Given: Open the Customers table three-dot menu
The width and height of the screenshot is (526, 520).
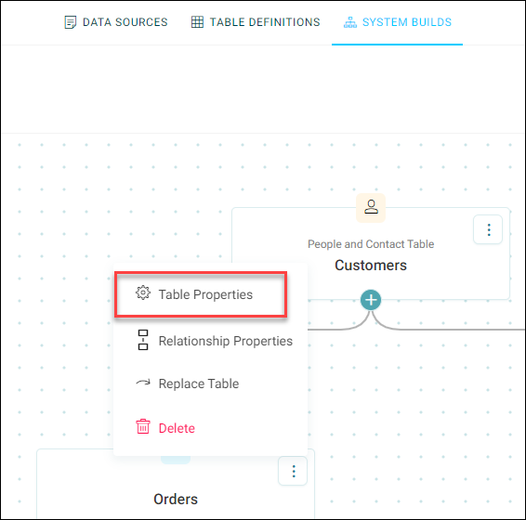Looking at the screenshot, I should pos(488,229).
